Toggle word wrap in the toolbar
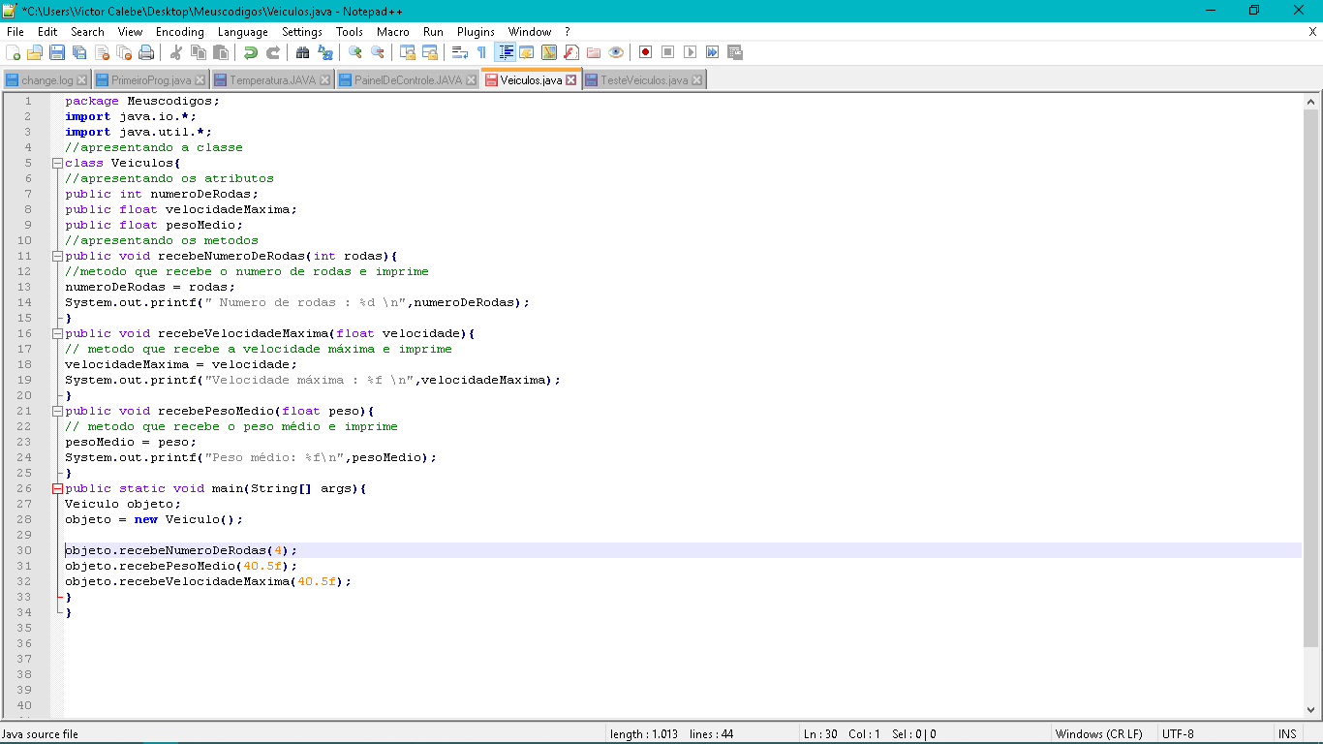The height and width of the screenshot is (744, 1323). (x=460, y=52)
